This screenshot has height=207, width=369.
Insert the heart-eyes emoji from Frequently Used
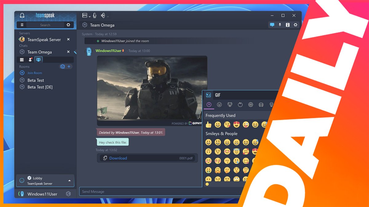click(x=236, y=125)
